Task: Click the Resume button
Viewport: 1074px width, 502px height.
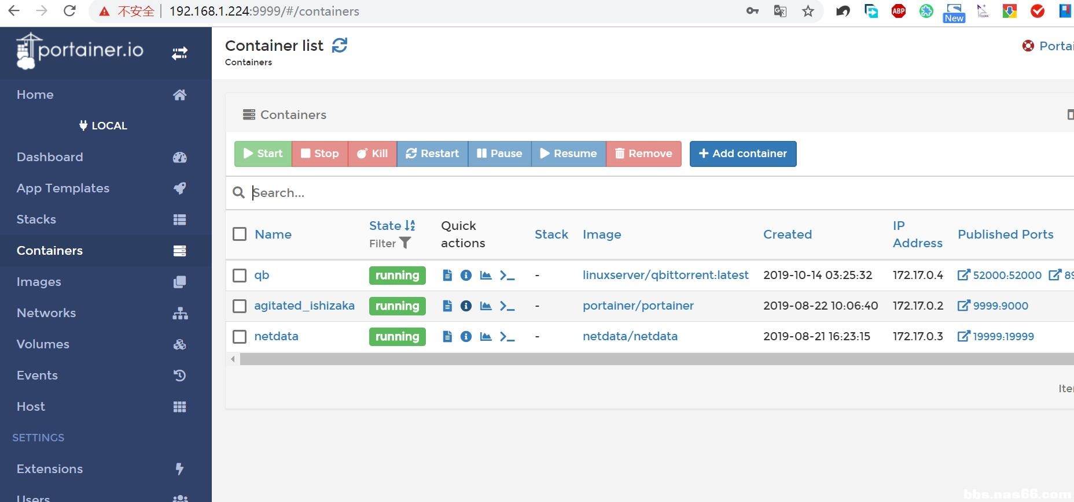Action: click(568, 154)
